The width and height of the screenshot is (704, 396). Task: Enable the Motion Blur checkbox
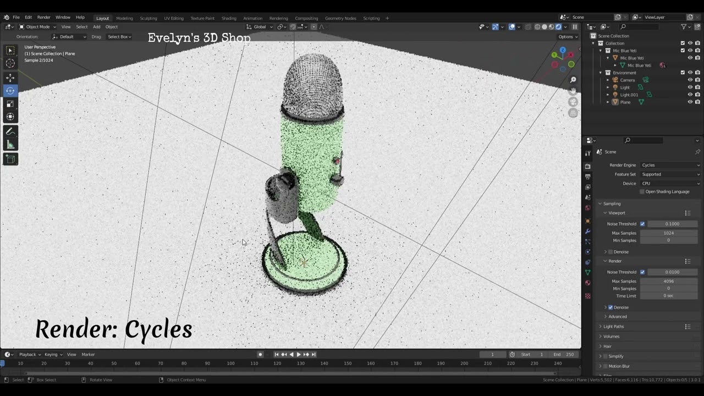click(x=606, y=366)
